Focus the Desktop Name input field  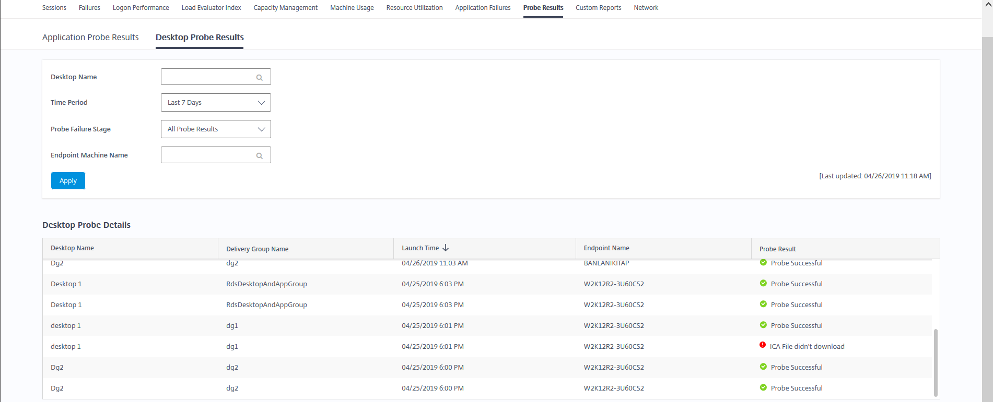[x=208, y=77]
